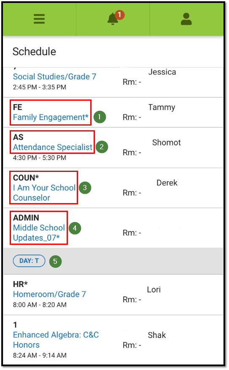Click teacher name Lori
This screenshot has width=229, height=370.
click(x=154, y=289)
